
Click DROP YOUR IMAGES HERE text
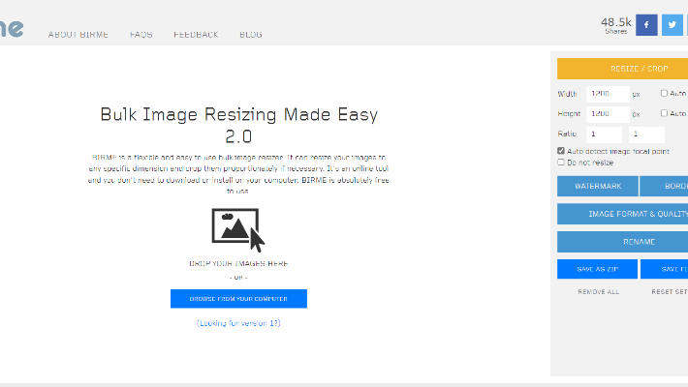pos(238,263)
